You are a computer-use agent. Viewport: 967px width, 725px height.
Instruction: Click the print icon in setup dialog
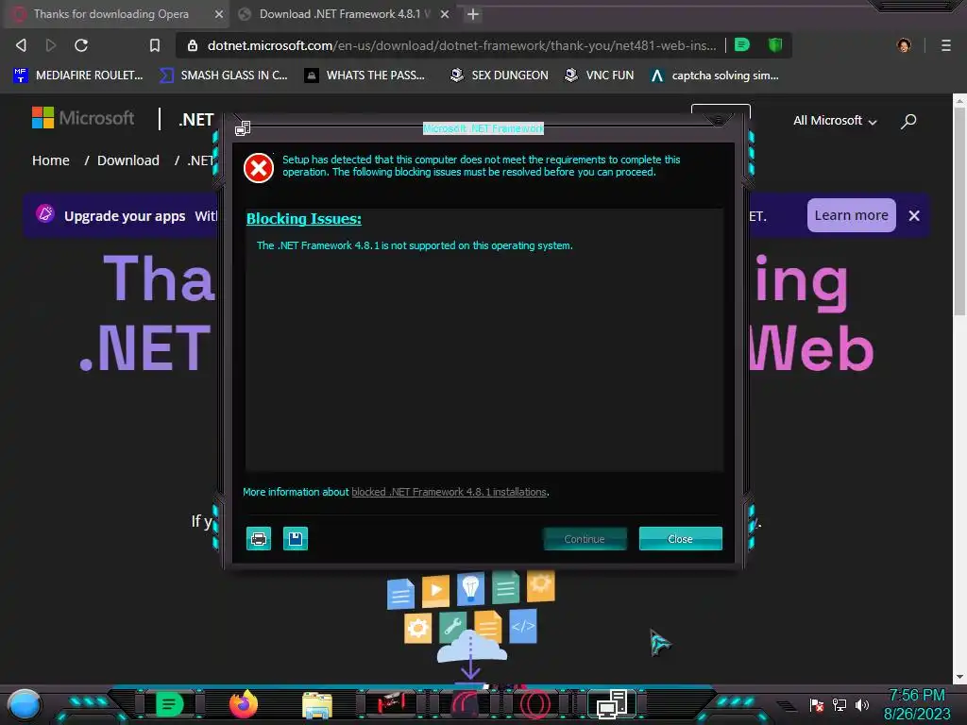pyautogui.click(x=259, y=539)
